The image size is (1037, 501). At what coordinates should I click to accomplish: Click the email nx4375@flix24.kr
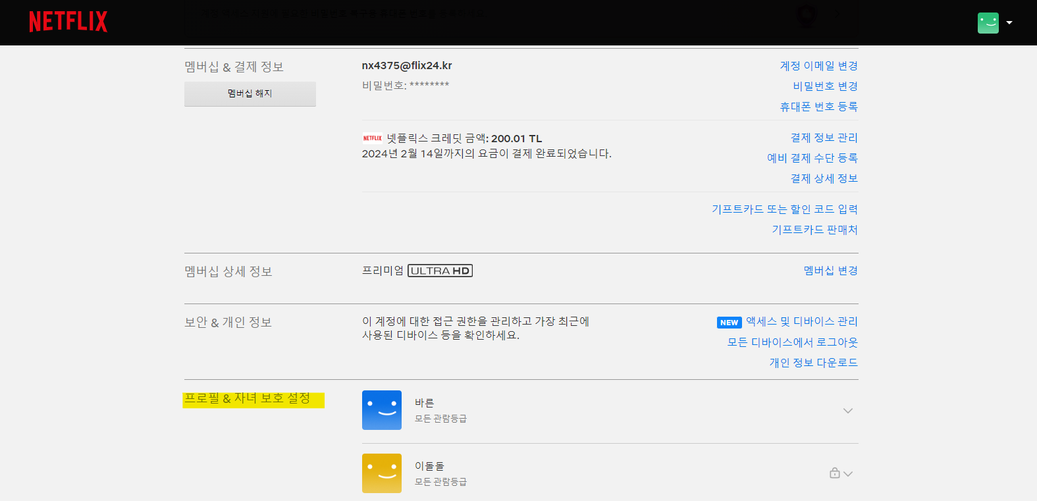[407, 66]
